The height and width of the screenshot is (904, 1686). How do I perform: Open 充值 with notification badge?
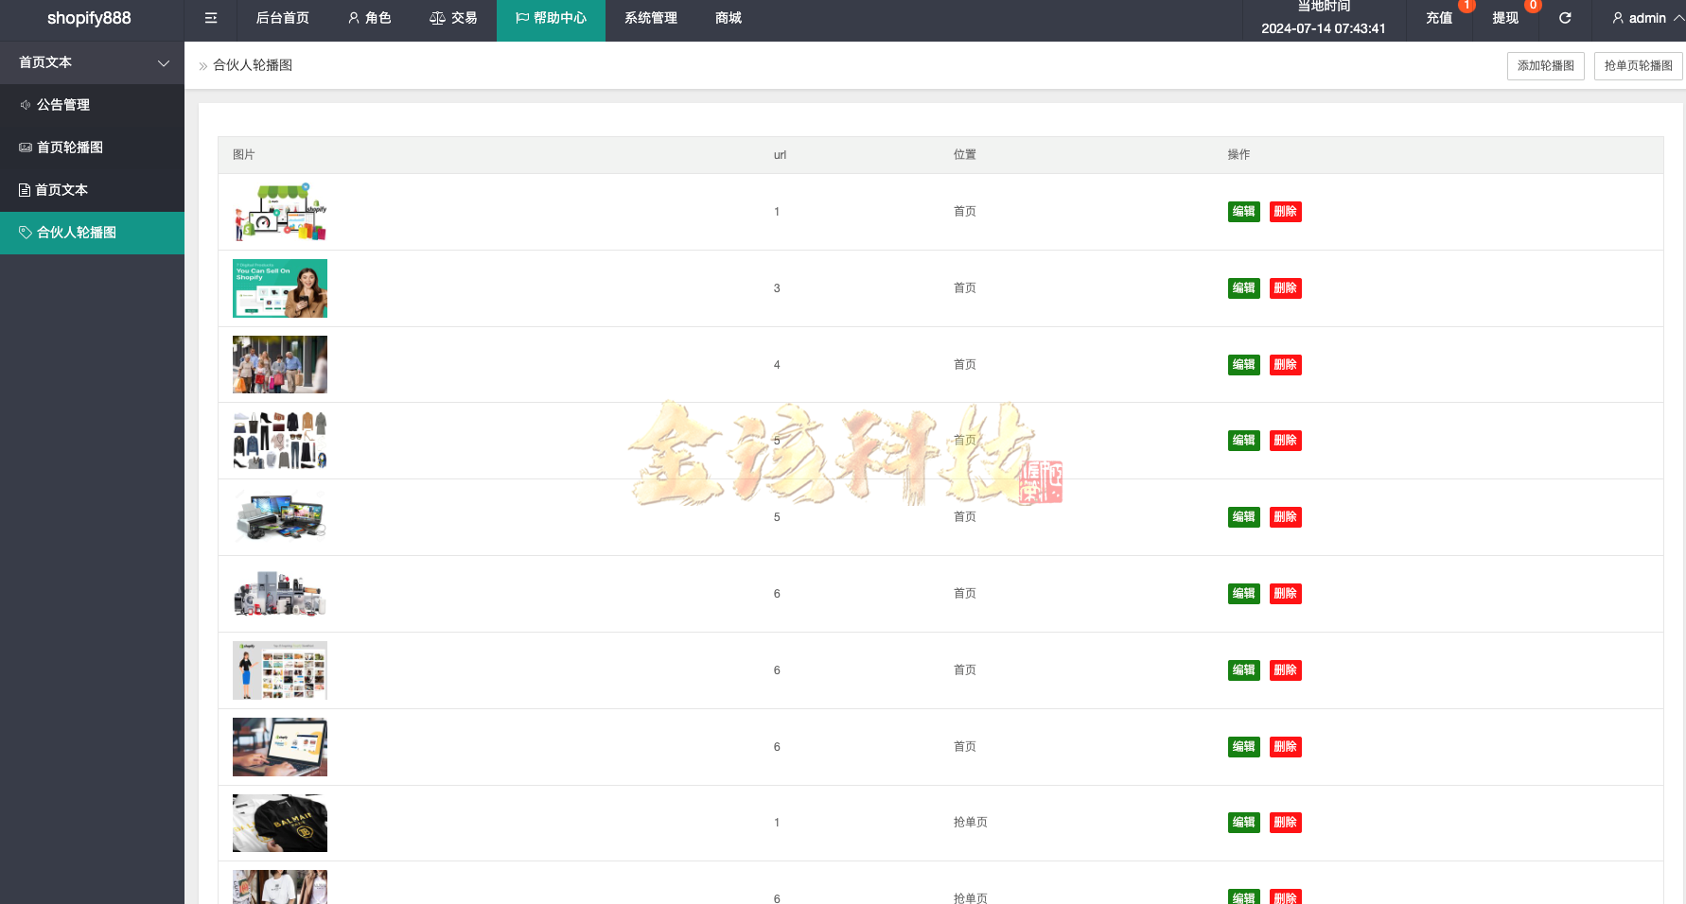[1437, 18]
